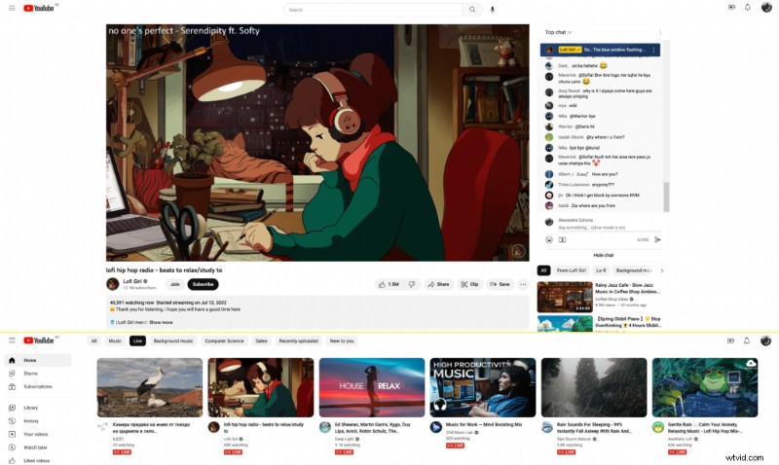
Task: Focus the Say something chat input
Action: pos(610,228)
